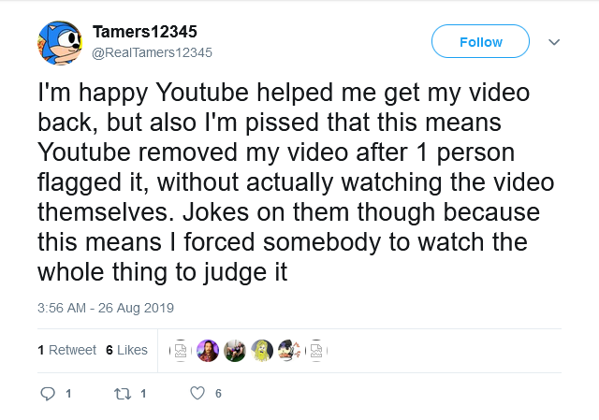Retweet this tweet using the arrows icon

(x=122, y=394)
